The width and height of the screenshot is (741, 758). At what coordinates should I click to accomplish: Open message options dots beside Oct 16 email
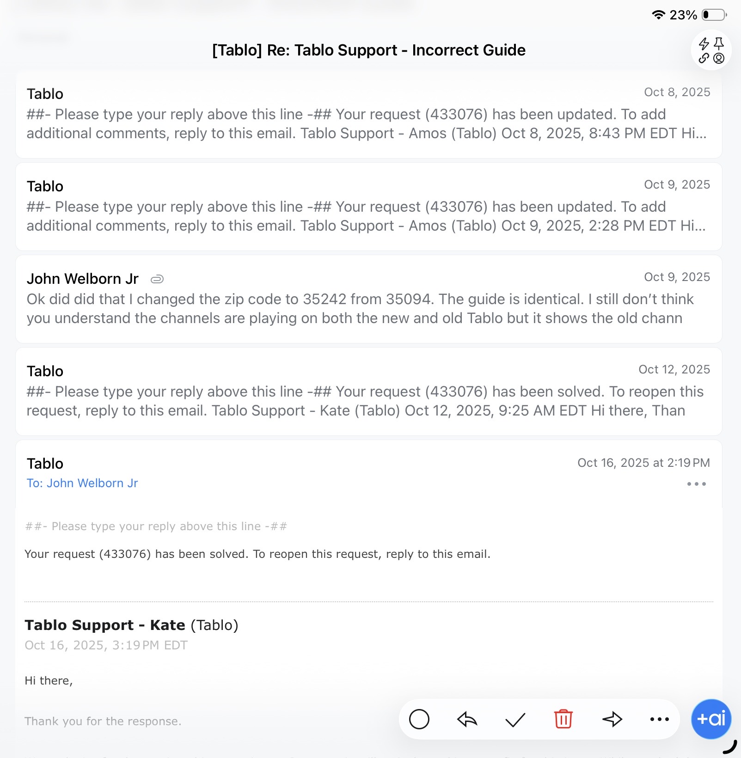tap(696, 484)
